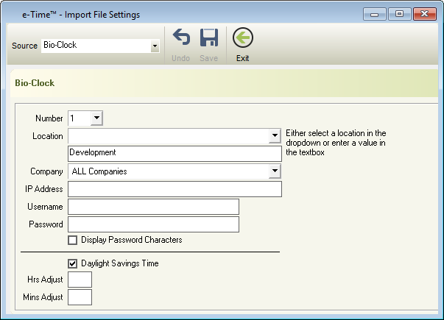This screenshot has width=444, height=320.
Task: Close the Import File Settings window
Action: [x=424, y=14]
